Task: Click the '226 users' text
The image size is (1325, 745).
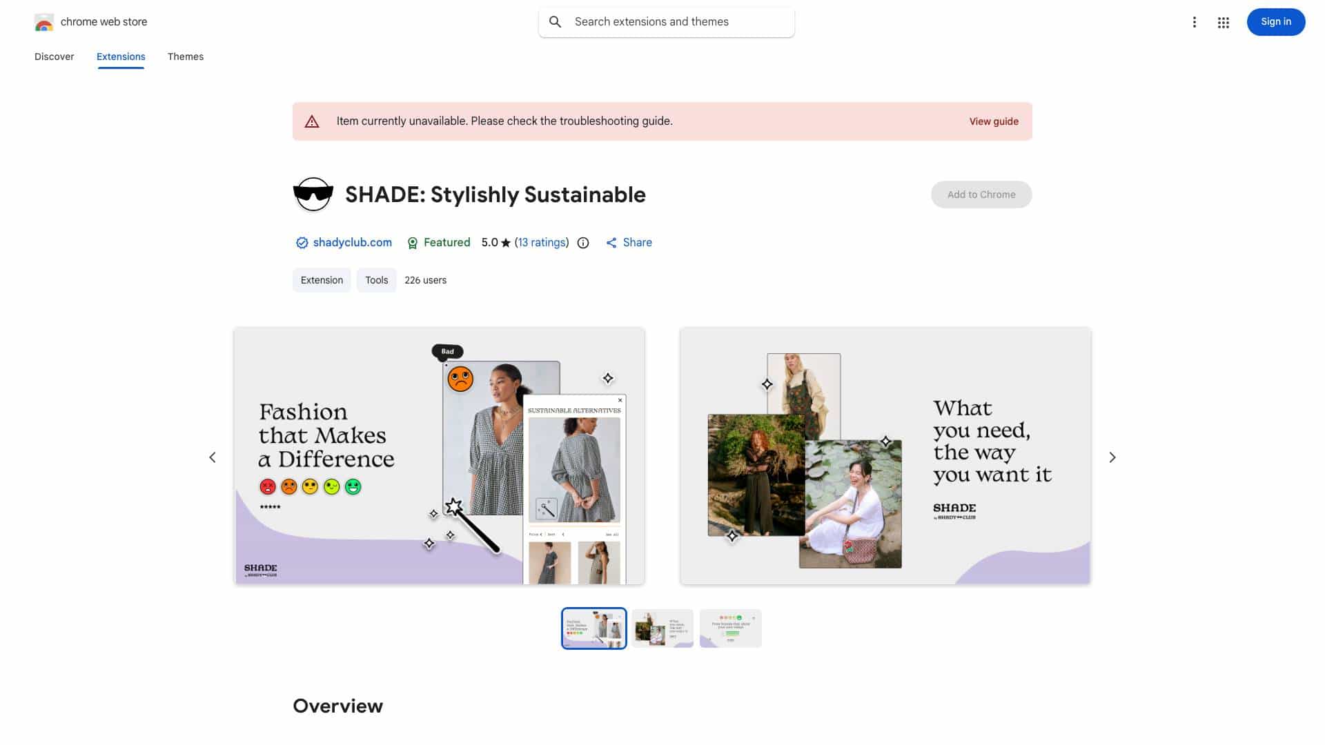Action: click(x=425, y=280)
